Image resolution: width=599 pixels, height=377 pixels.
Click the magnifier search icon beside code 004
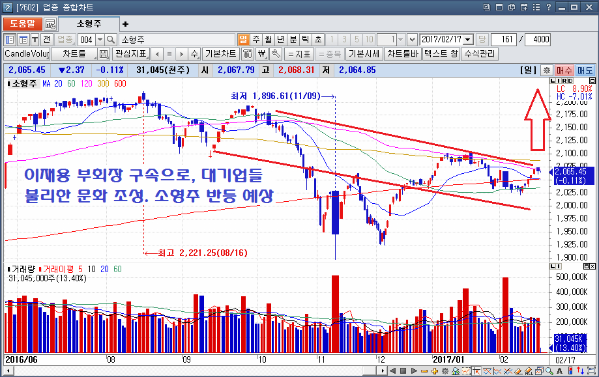coord(111,39)
